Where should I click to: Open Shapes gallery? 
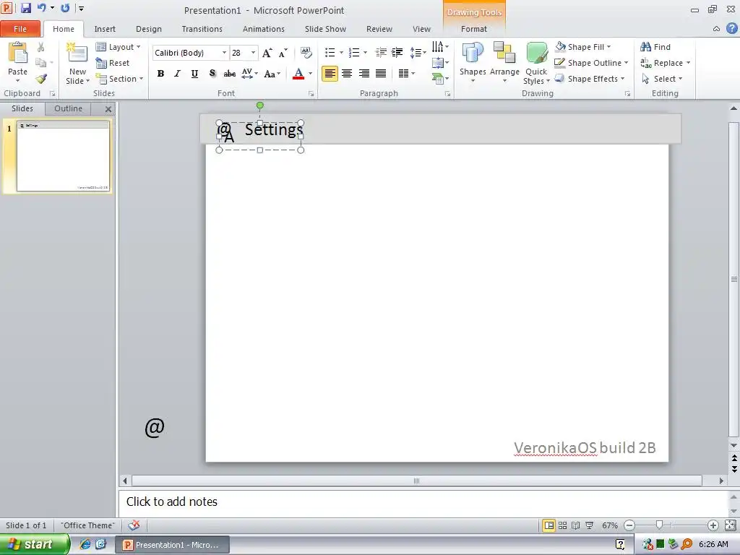tap(473, 63)
